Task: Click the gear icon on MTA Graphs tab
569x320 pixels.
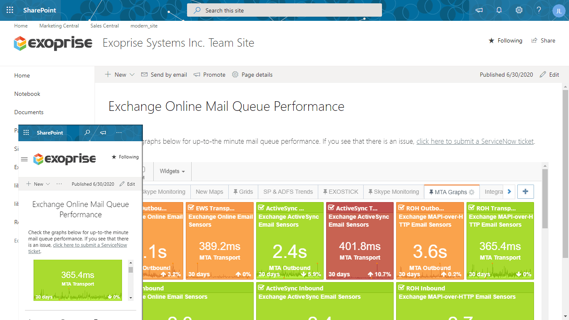Action: coord(471,192)
